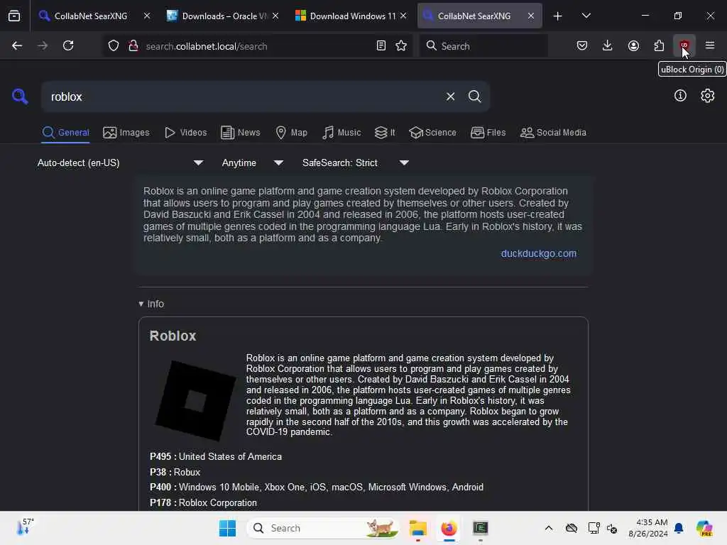Click the Firefox toolbar Search box
This screenshot has height=545, width=727.
click(483, 46)
